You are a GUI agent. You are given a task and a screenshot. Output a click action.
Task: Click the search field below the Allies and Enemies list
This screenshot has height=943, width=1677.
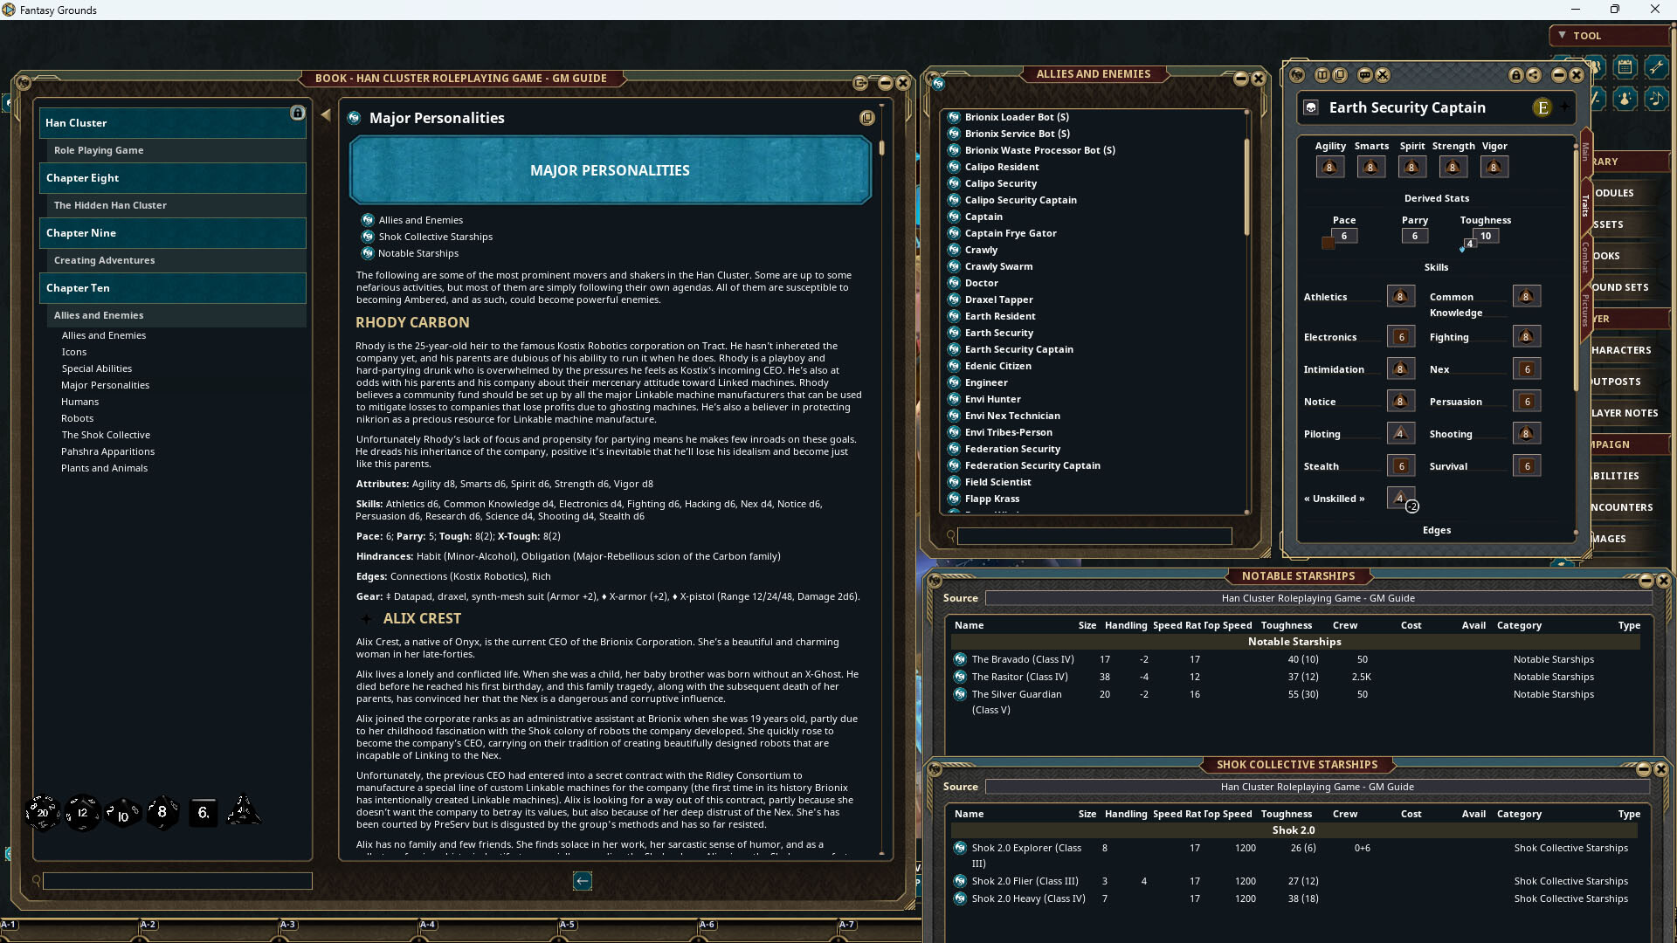[x=1093, y=536]
